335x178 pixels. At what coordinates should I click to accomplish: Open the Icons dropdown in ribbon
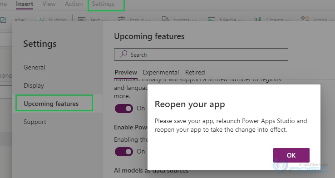[x=323, y=20]
